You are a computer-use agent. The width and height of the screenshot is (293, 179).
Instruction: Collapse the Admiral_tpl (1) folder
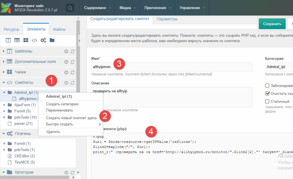coord(4,92)
